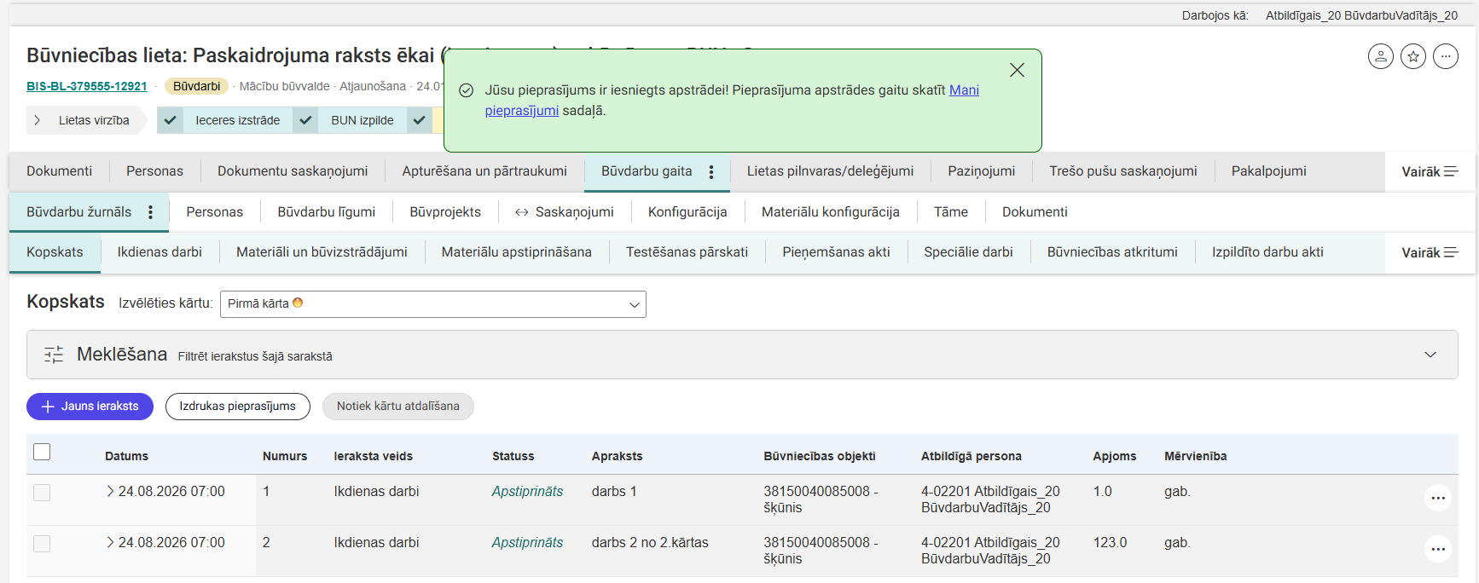The image size is (1479, 583).
Task: Click the Ieceres izstrāde checkmark step icon
Action: coord(171,120)
